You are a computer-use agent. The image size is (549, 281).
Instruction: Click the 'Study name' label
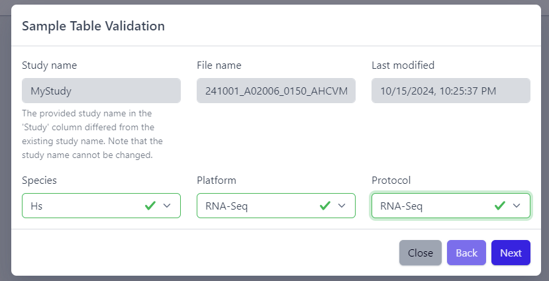tap(50, 65)
